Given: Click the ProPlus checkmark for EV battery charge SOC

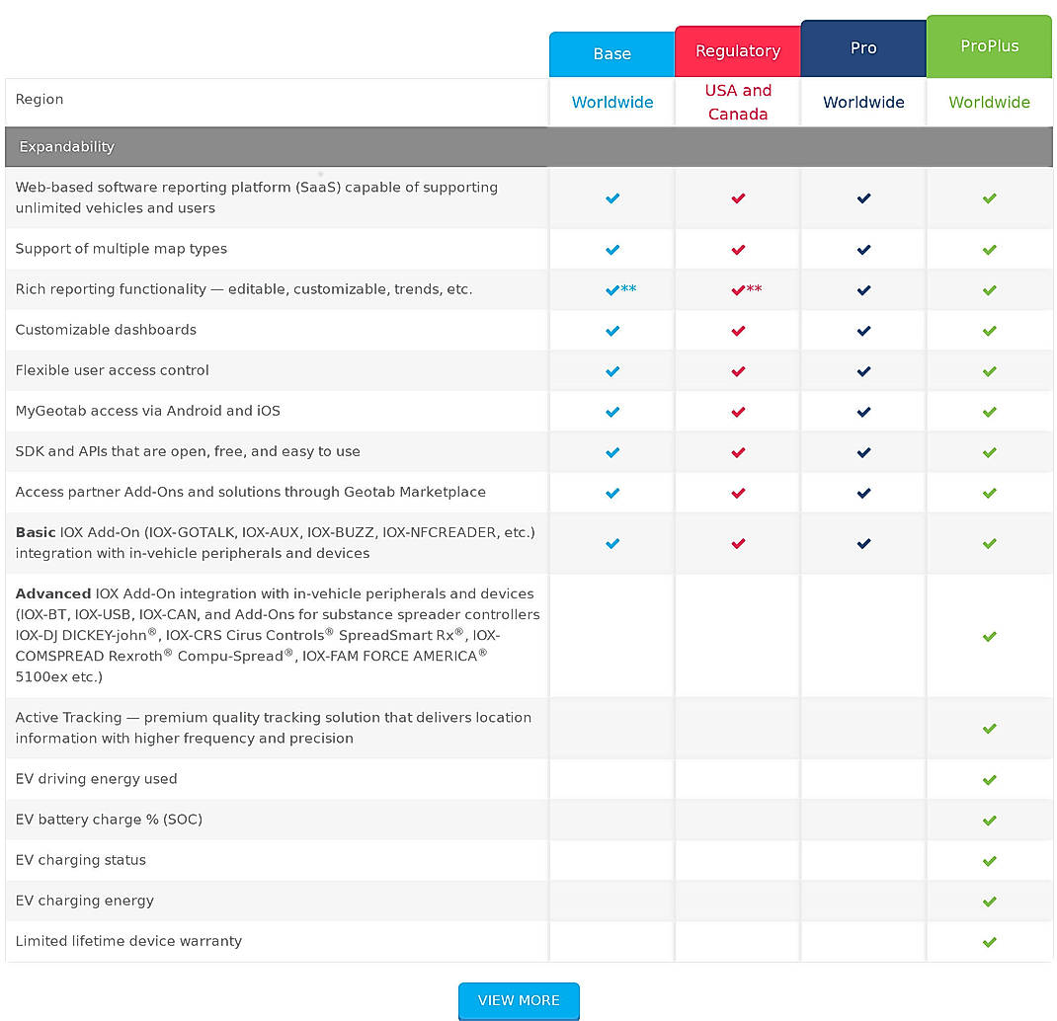Looking at the screenshot, I should point(989,820).
